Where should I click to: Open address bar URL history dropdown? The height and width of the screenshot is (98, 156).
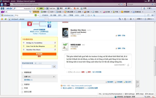[x=119, y=4]
